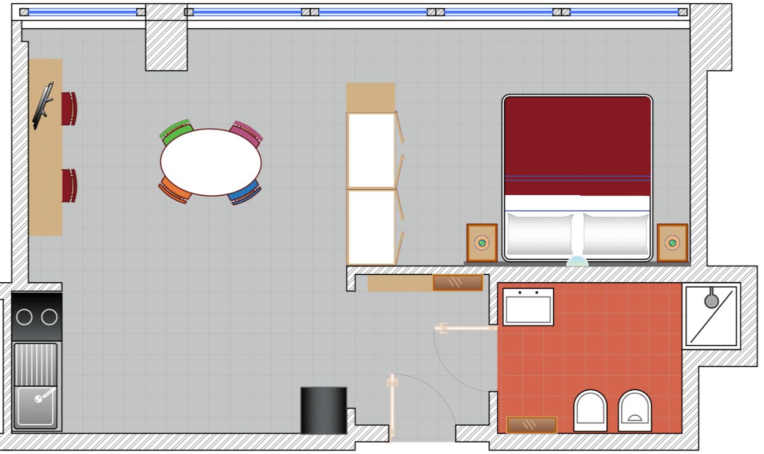Select the upper red desk chair

(x=69, y=109)
